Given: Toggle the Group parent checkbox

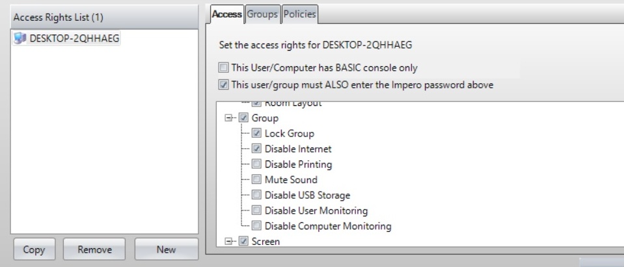Looking at the screenshot, I should coord(243,118).
